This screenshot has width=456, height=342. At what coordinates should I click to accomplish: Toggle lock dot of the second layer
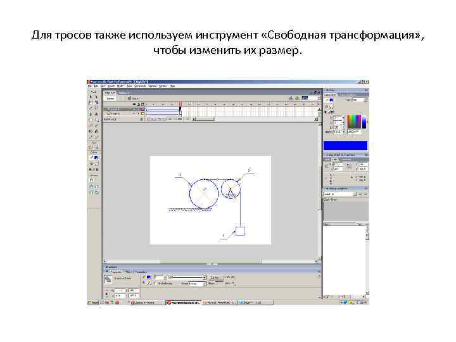[x=139, y=114]
